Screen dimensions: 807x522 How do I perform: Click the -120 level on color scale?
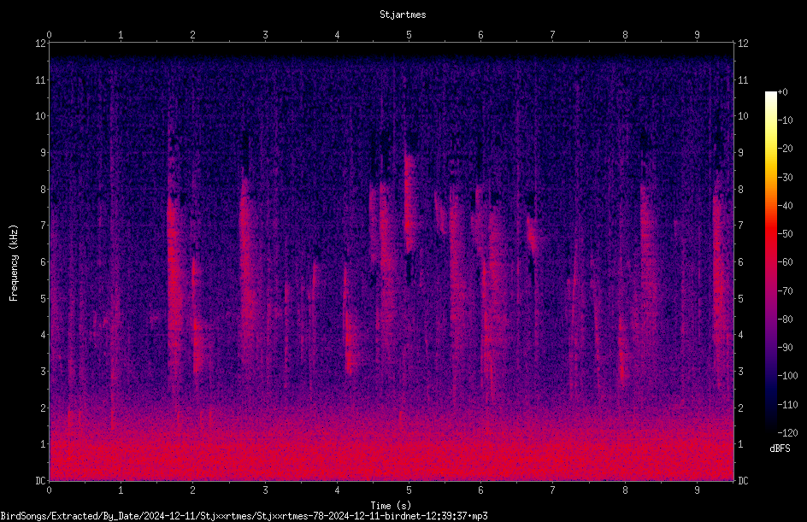click(787, 433)
